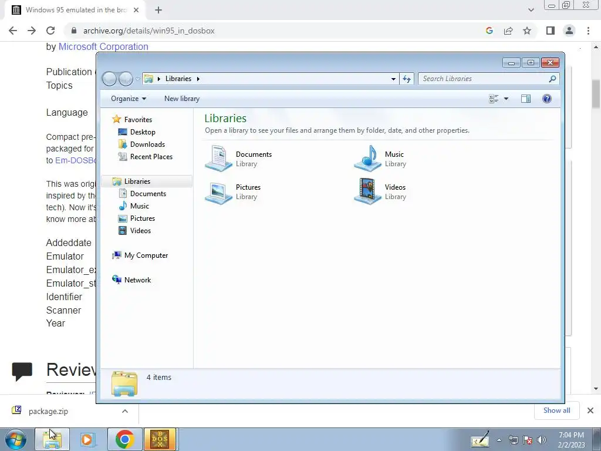The width and height of the screenshot is (601, 451).
Task: Open the Windows Start button
Action: (16, 439)
